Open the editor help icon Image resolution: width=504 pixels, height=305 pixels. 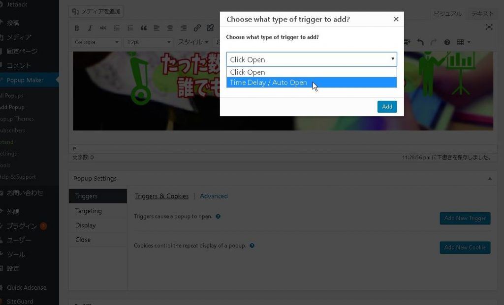coord(447,42)
